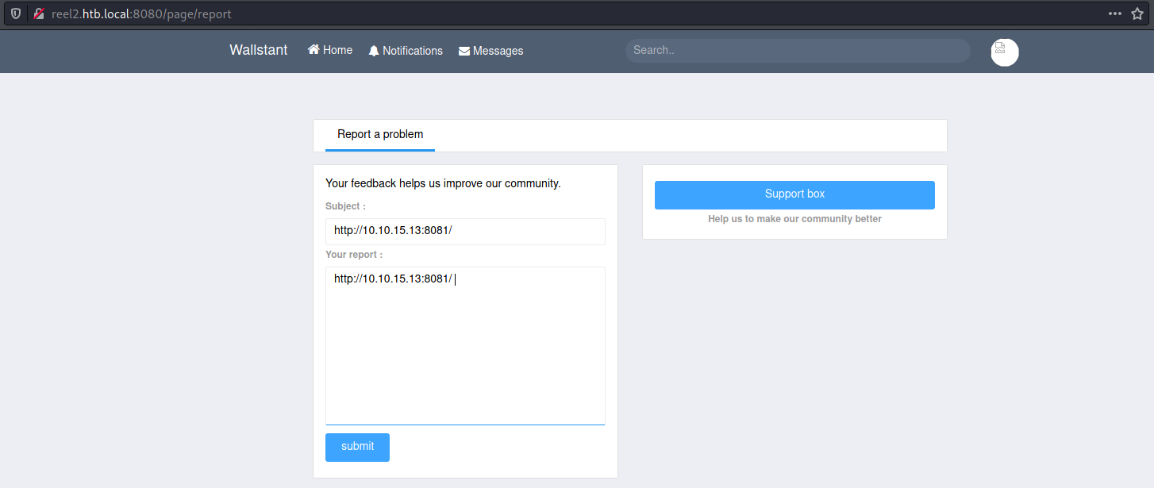This screenshot has width=1154, height=488.
Task: Go to Wallstant brand logo link
Action: [258, 50]
